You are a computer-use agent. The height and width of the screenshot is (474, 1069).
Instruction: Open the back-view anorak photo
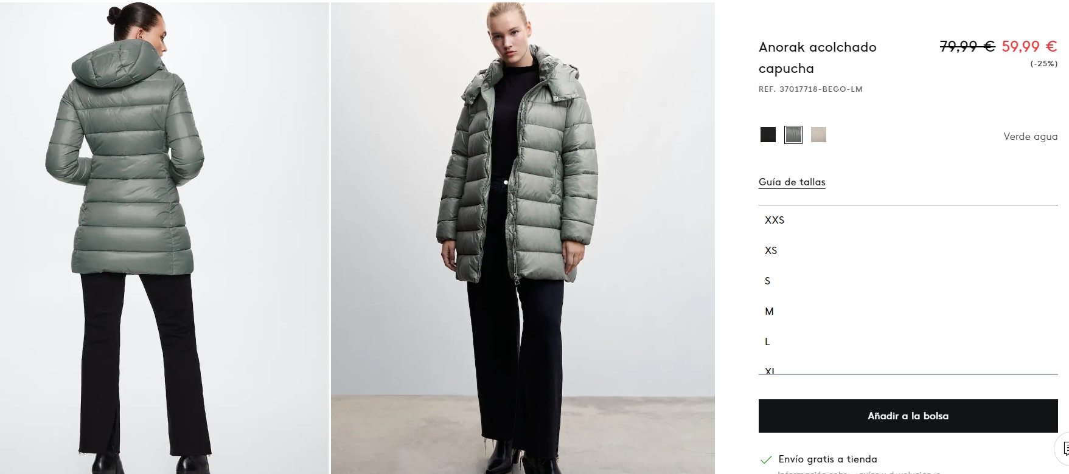coord(164,238)
